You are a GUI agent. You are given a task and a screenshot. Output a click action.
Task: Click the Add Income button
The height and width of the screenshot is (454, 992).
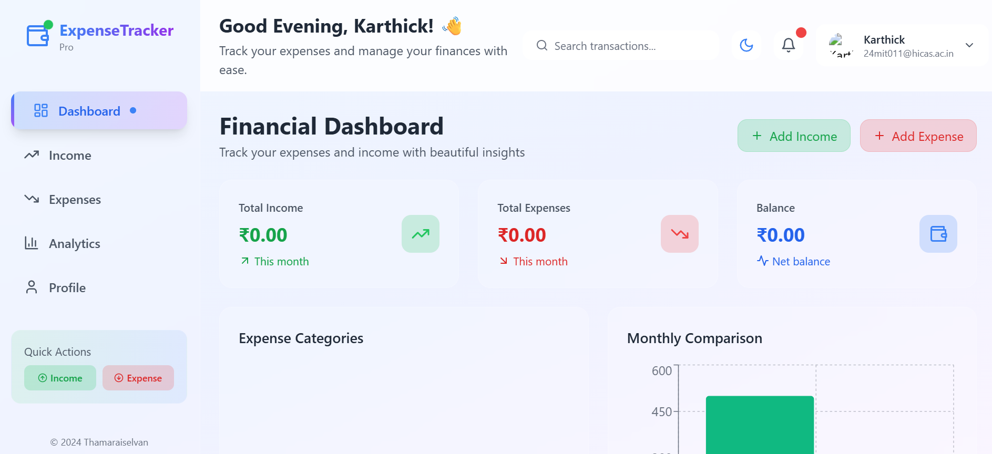[x=794, y=136]
